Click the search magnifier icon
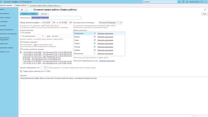The height and width of the screenshot is (117, 208). (x=144, y=2)
